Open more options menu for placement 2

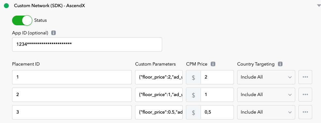[x=305, y=95]
